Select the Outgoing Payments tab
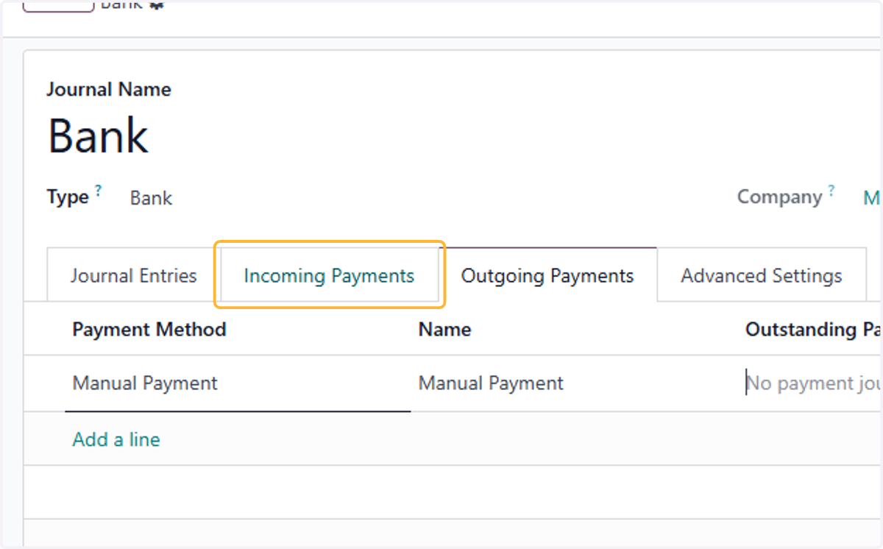Screen dimensions: 883x549 [547, 275]
